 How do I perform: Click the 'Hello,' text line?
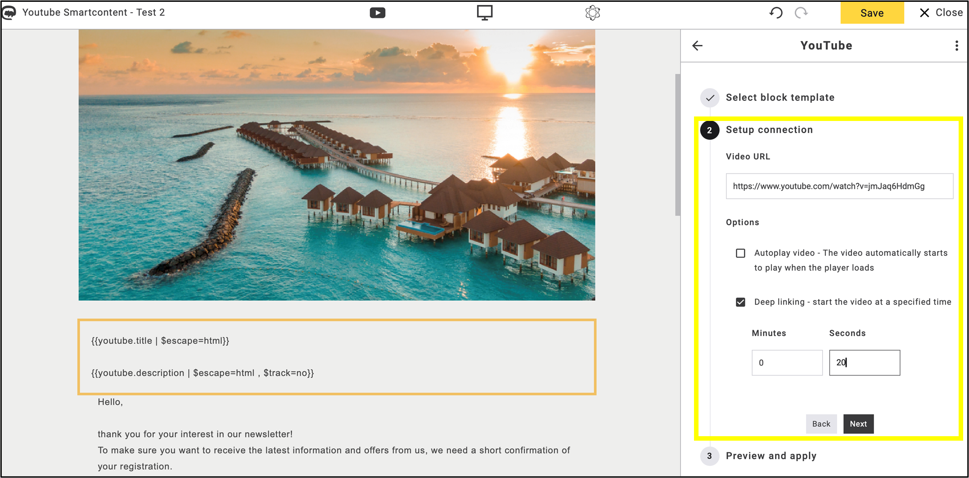[x=110, y=402]
